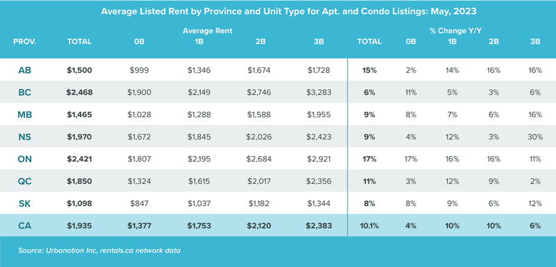Click AB 3B rent value $1,728

(x=319, y=70)
